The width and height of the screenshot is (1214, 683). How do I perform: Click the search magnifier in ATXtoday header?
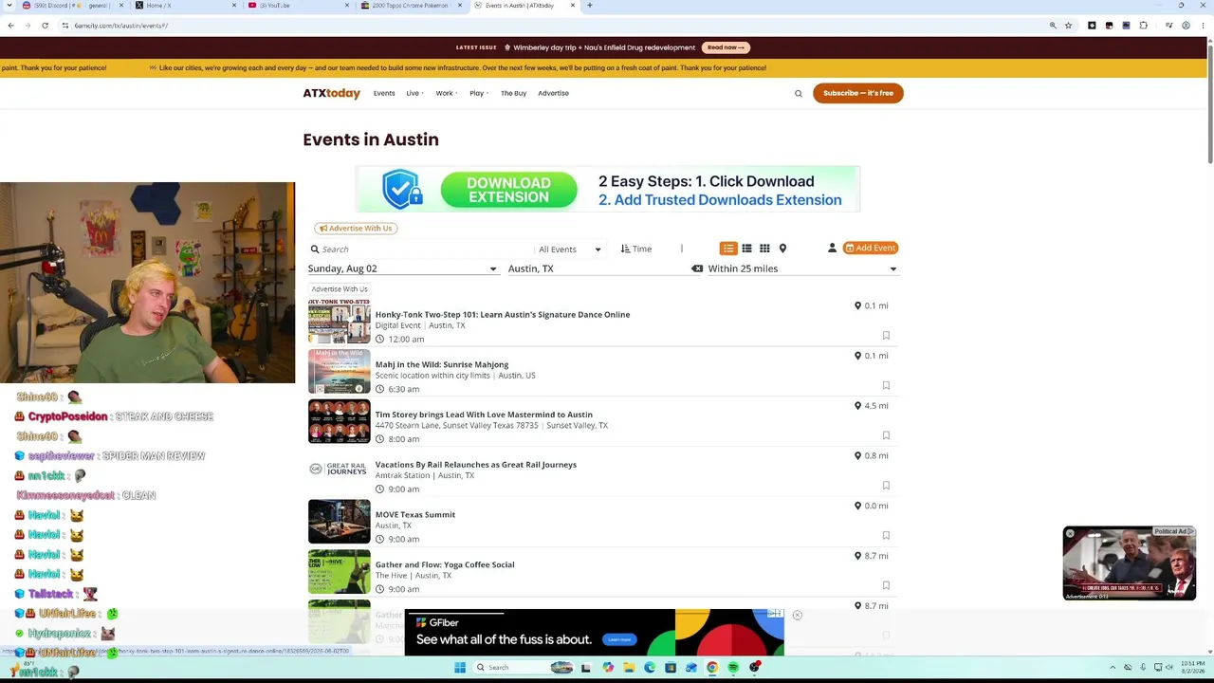click(799, 93)
